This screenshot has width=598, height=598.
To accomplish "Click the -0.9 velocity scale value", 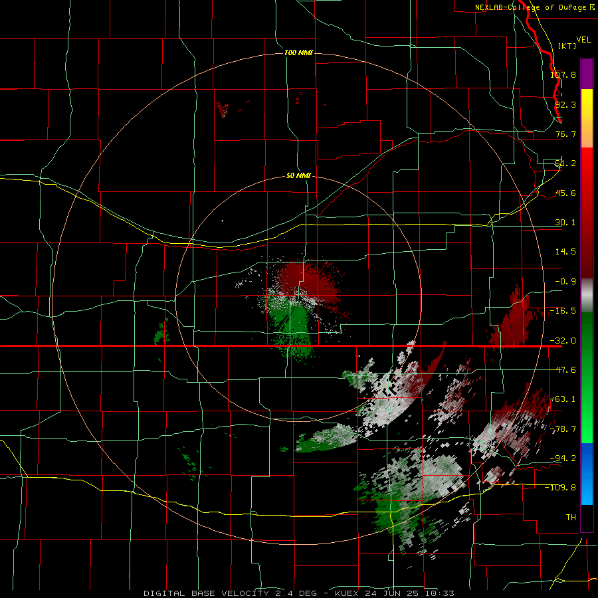I will pos(565,282).
